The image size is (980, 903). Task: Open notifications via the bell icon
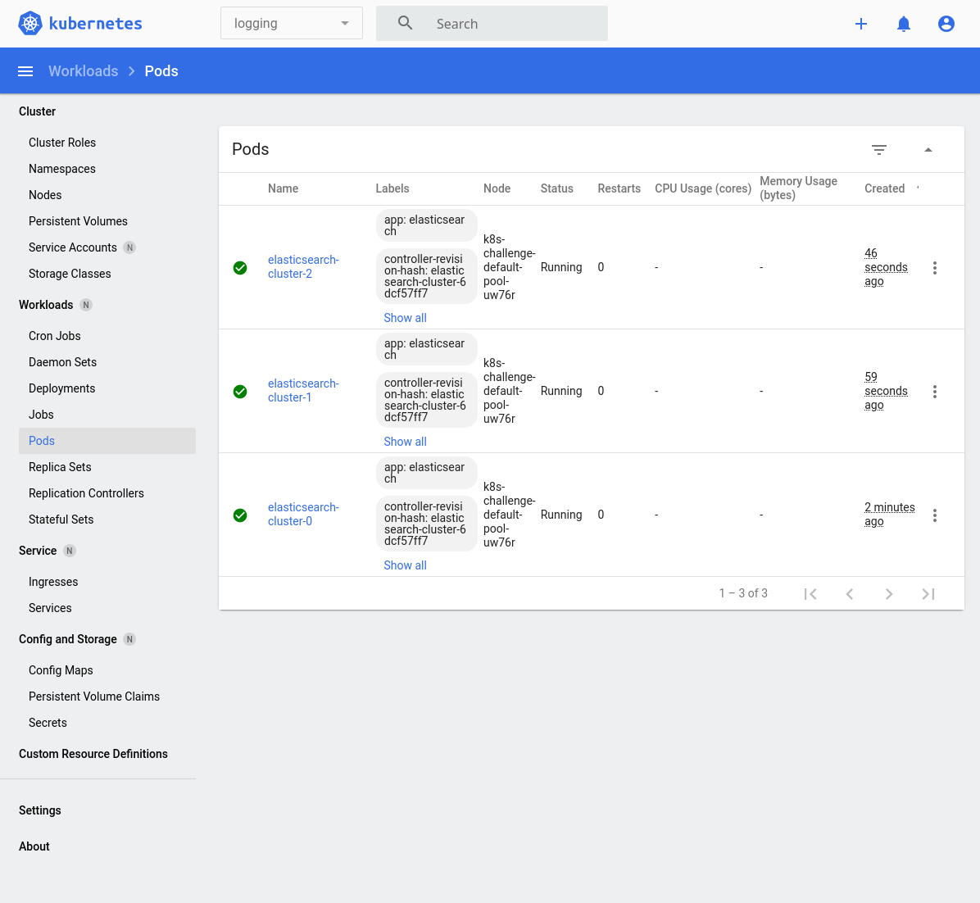(x=903, y=24)
